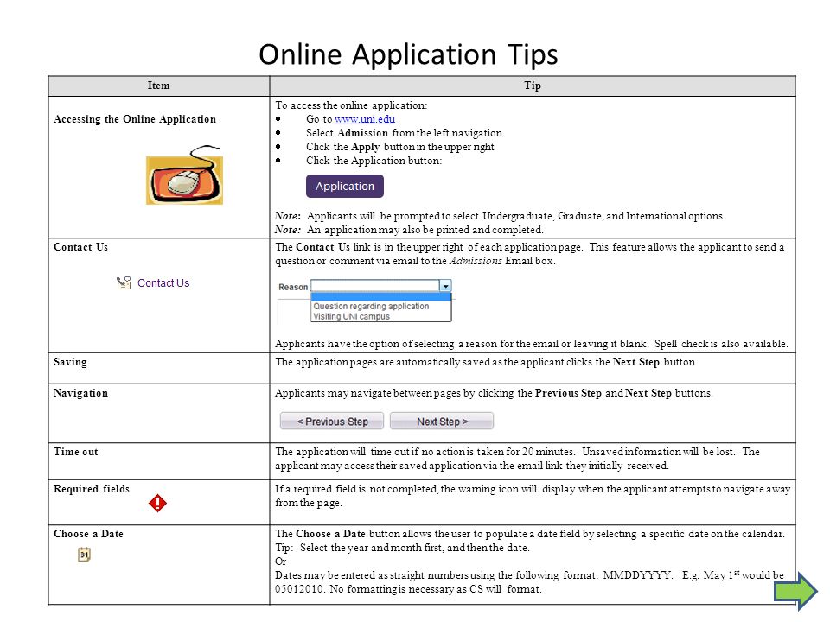Click the 'Required fields' row label
830x622 pixels.
pyautogui.click(x=92, y=489)
